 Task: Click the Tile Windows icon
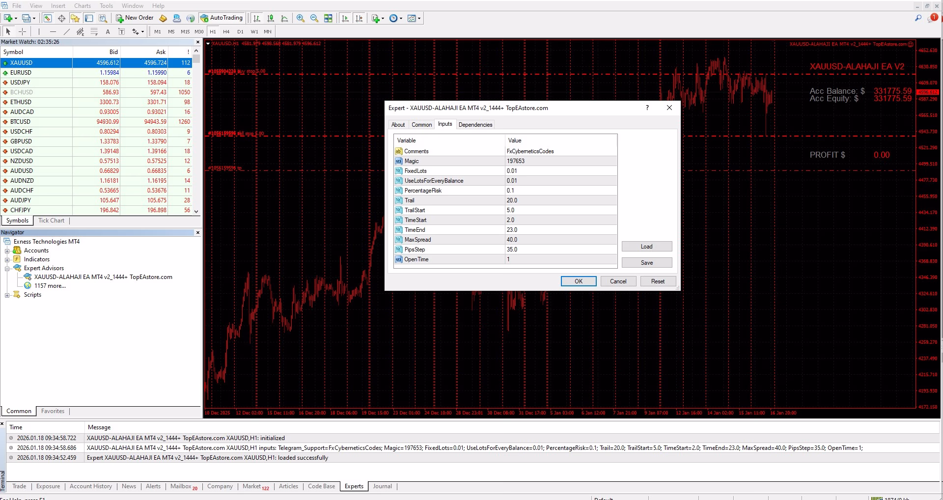328,18
